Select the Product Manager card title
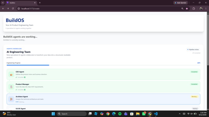The image size is (209, 117). [x=22, y=84]
